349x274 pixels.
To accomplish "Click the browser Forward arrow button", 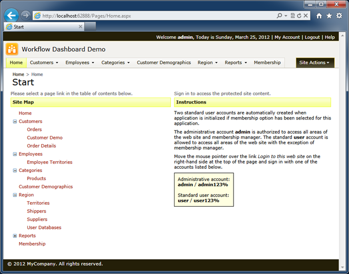I will [x=26, y=15].
